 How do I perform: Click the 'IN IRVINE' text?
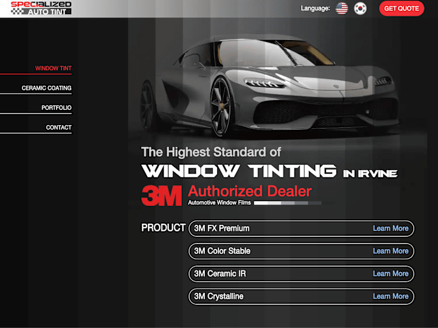pos(370,174)
